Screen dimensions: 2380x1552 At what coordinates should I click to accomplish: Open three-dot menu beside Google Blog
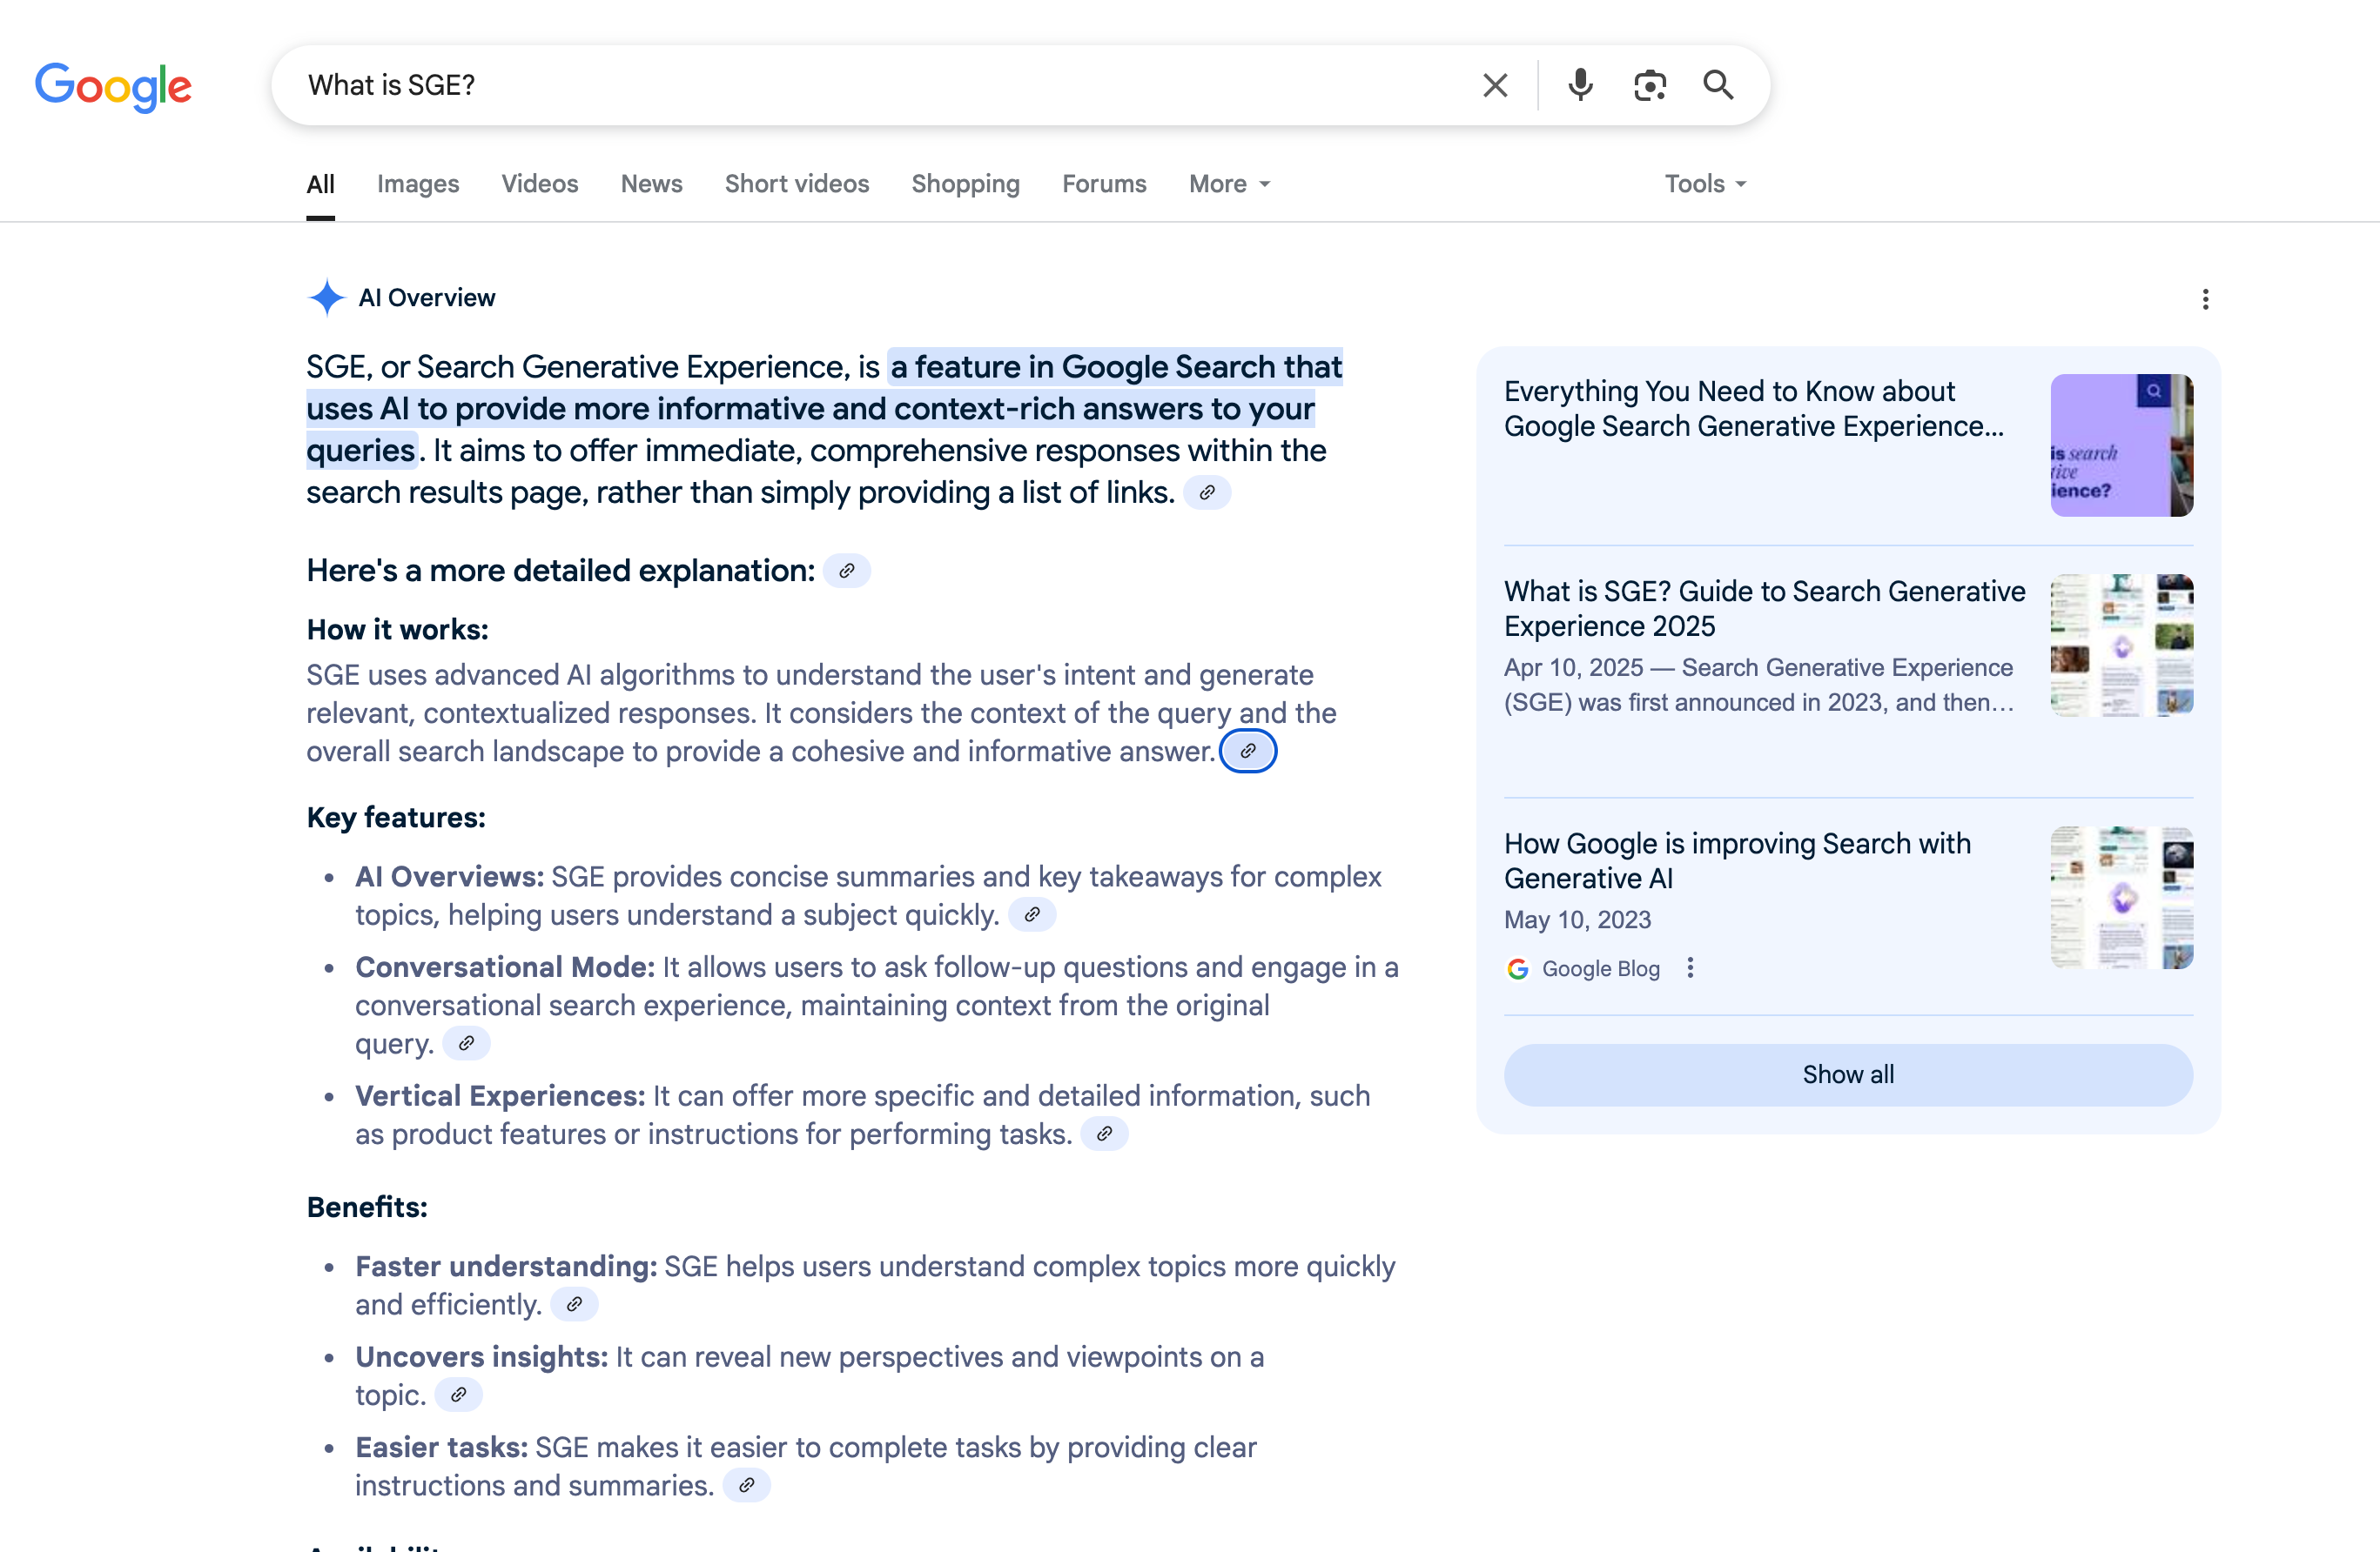[1690, 968]
